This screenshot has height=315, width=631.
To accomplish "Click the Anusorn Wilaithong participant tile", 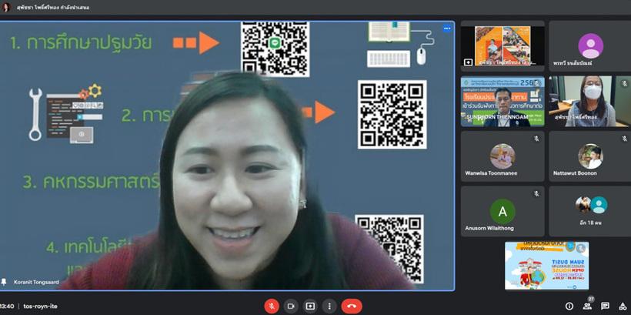I will pos(502,211).
